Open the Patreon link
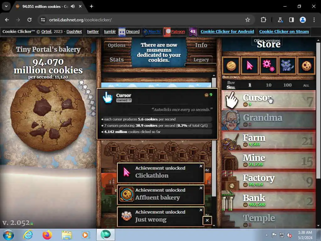Viewport: 321px width, 241px height. pyautogui.click(x=178, y=32)
